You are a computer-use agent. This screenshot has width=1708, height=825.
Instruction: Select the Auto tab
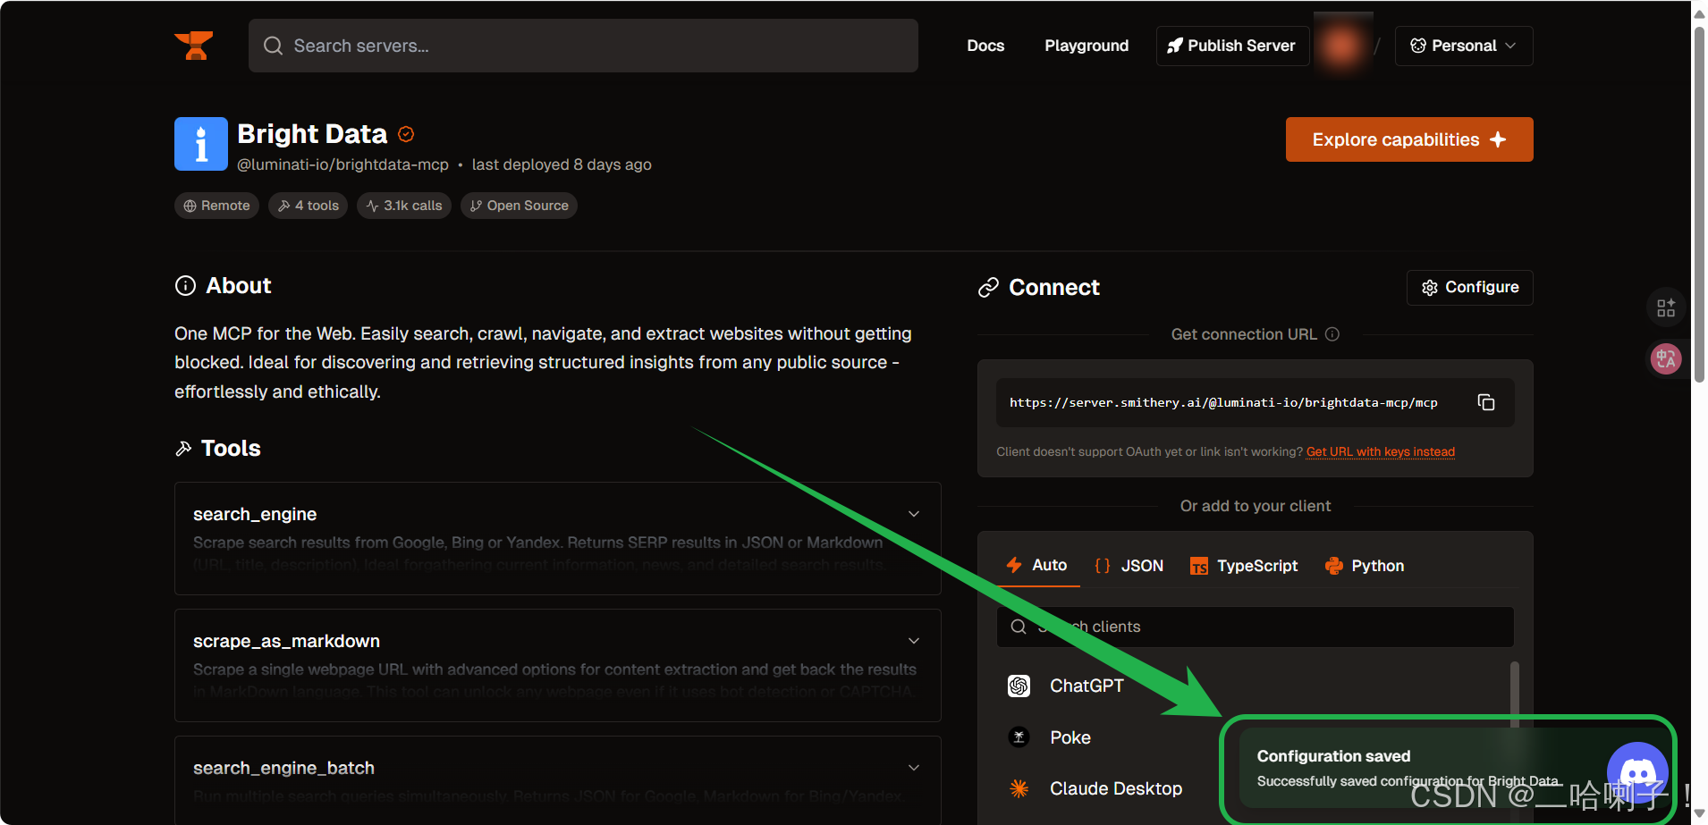pos(1037,566)
